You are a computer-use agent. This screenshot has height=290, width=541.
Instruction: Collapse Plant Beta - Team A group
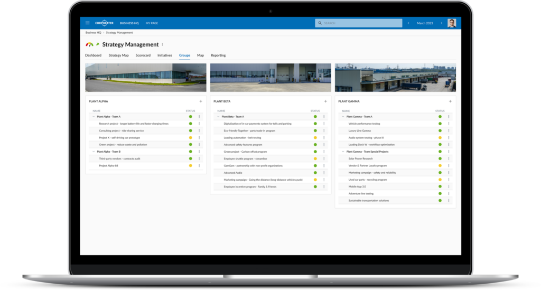point(218,117)
